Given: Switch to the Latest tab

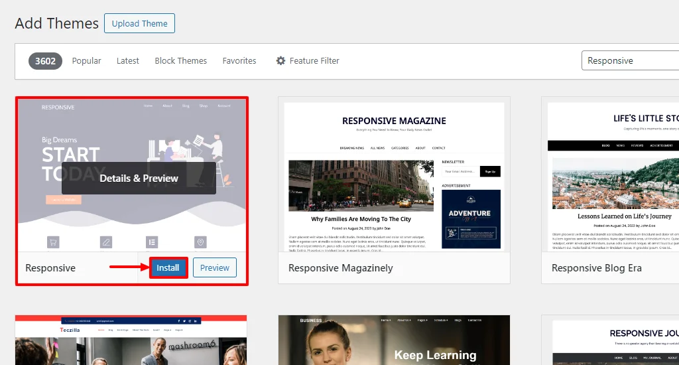Looking at the screenshot, I should tap(128, 61).
